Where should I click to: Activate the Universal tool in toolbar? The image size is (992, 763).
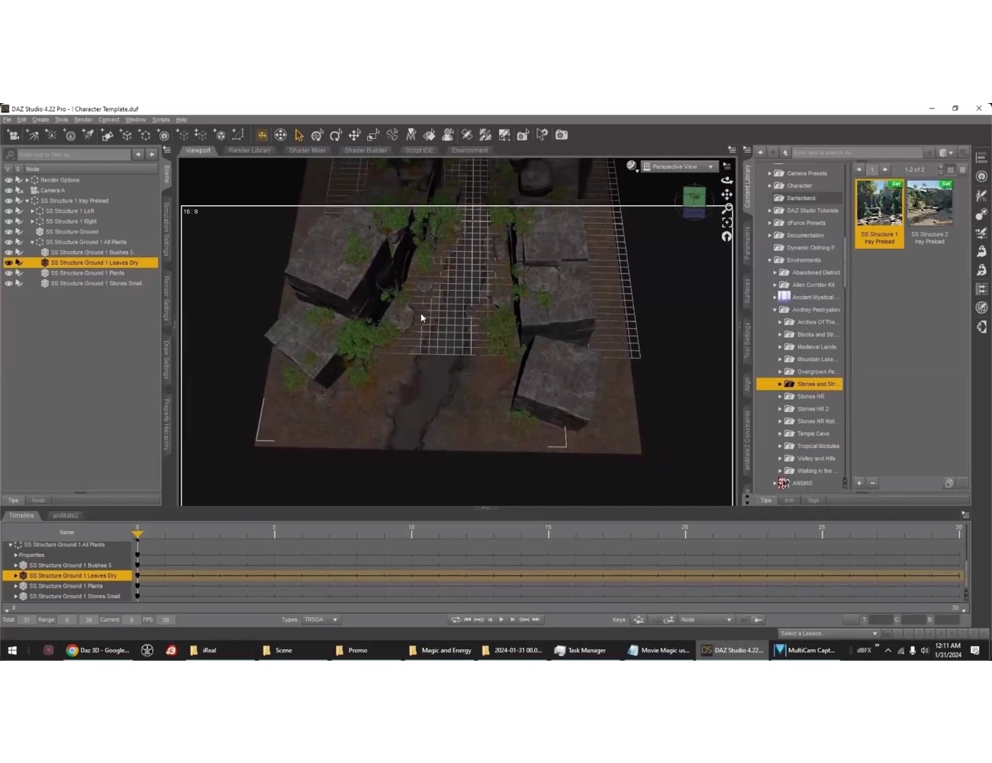pyautogui.click(x=317, y=135)
